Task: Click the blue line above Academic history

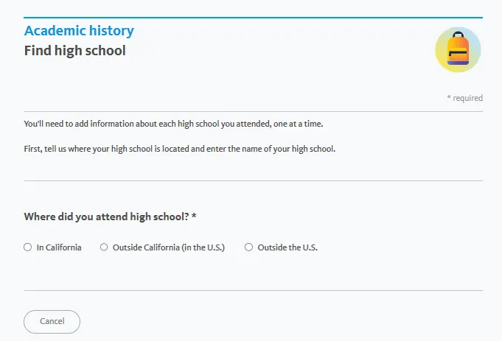Action: [253, 17]
